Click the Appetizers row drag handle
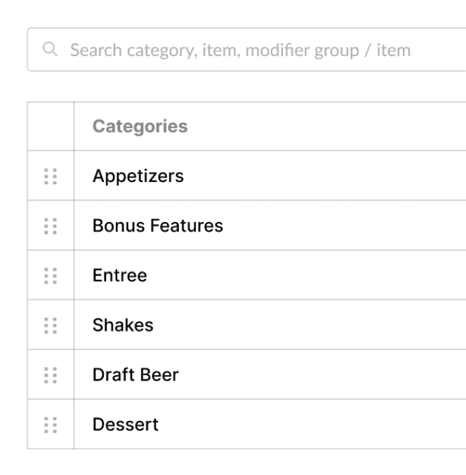 [x=50, y=176]
